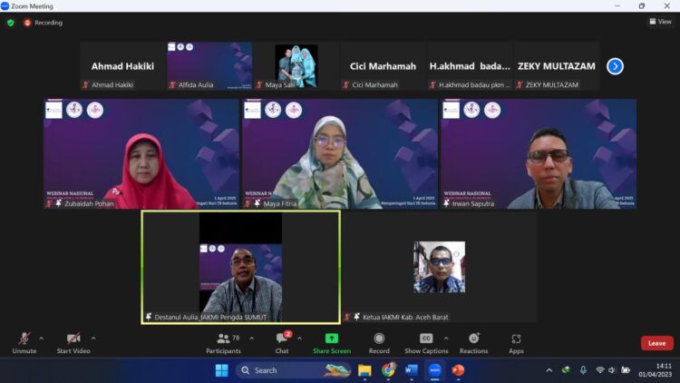This screenshot has width=680, height=383.
Task: Show hidden system tray icons
Action: pyautogui.click(x=549, y=370)
